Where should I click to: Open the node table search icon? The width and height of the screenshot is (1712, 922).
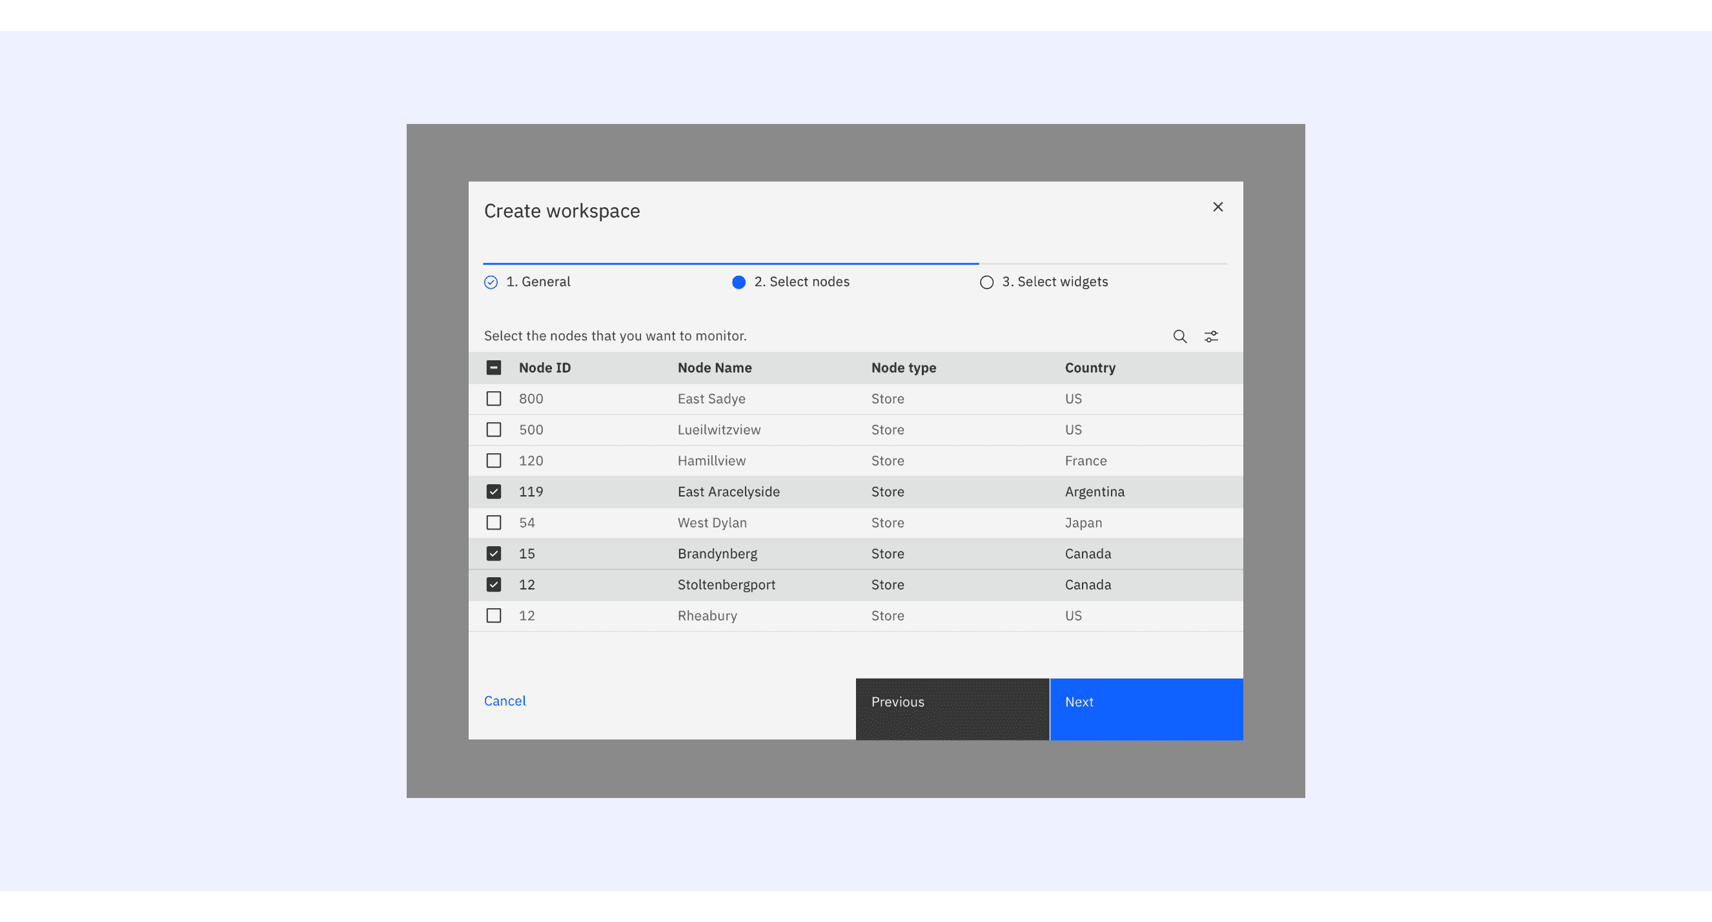1179,336
